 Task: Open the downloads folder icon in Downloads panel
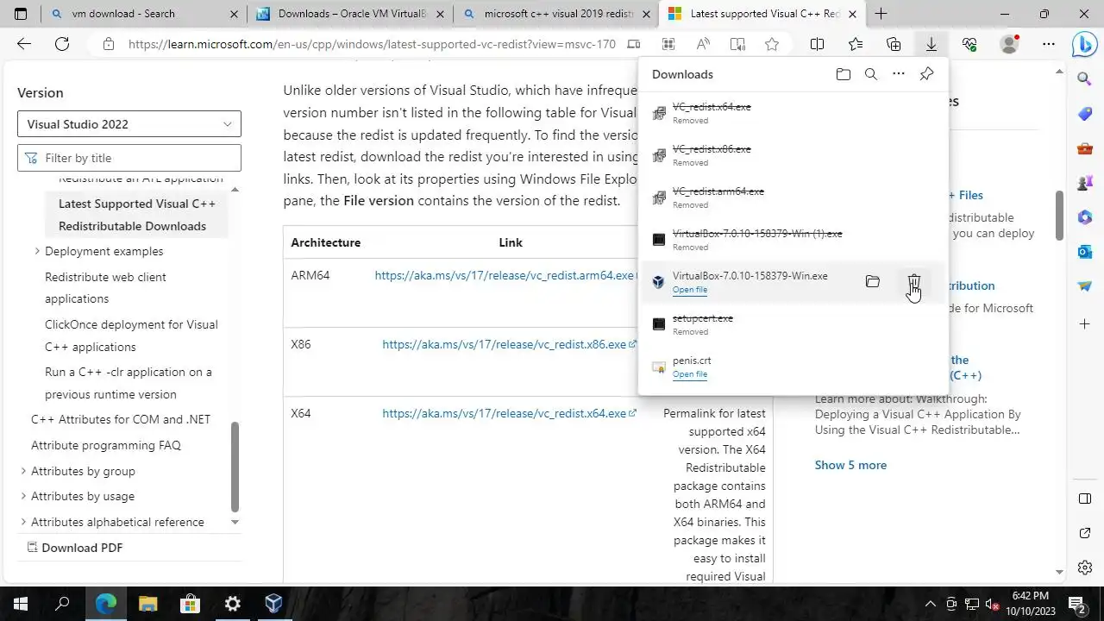(x=844, y=74)
